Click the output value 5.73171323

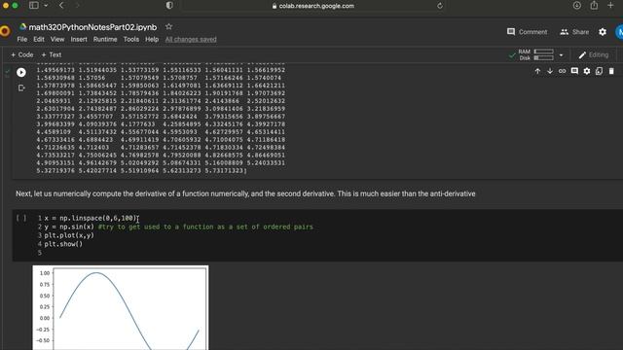click(x=225, y=171)
